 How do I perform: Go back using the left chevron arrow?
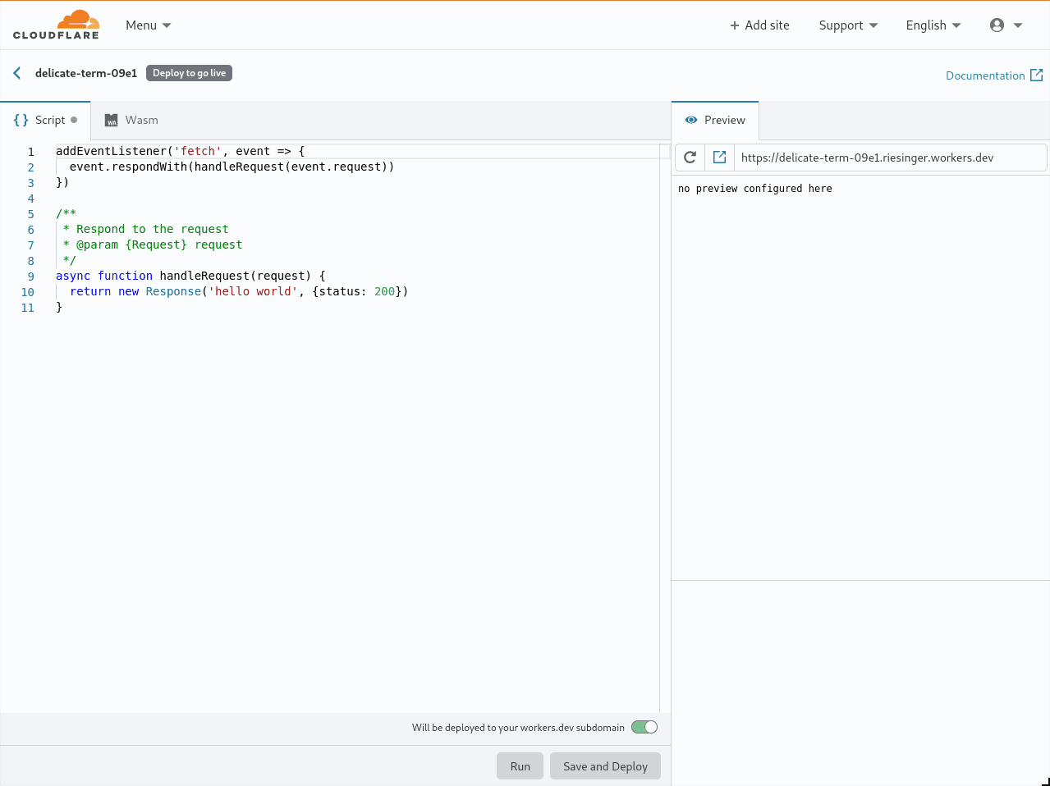pos(17,73)
